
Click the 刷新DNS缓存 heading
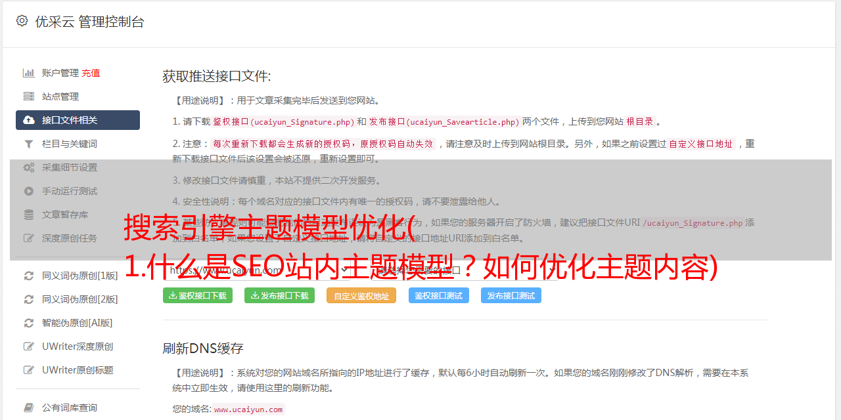pos(203,348)
